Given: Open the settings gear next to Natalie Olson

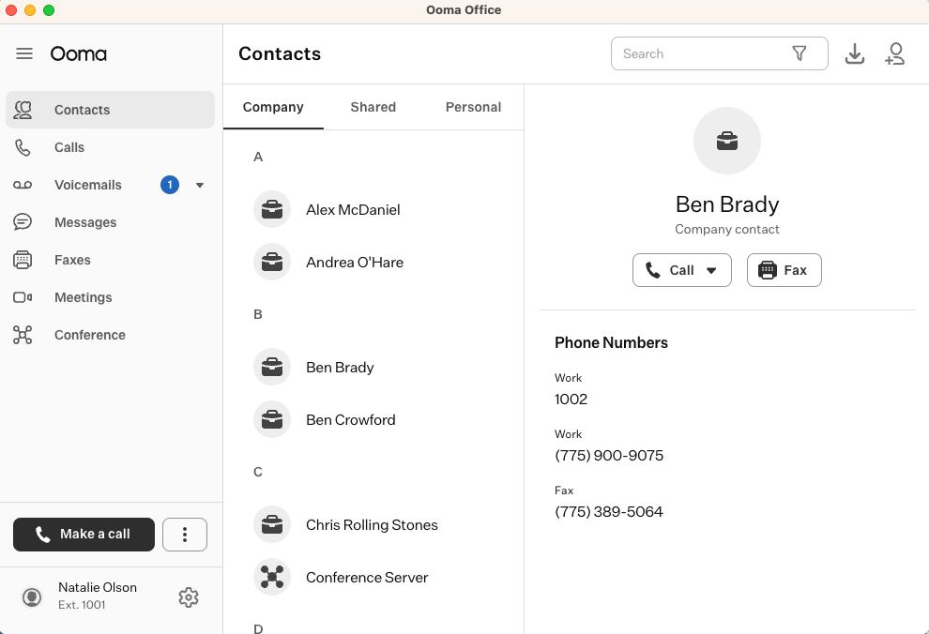Looking at the screenshot, I should tap(188, 596).
